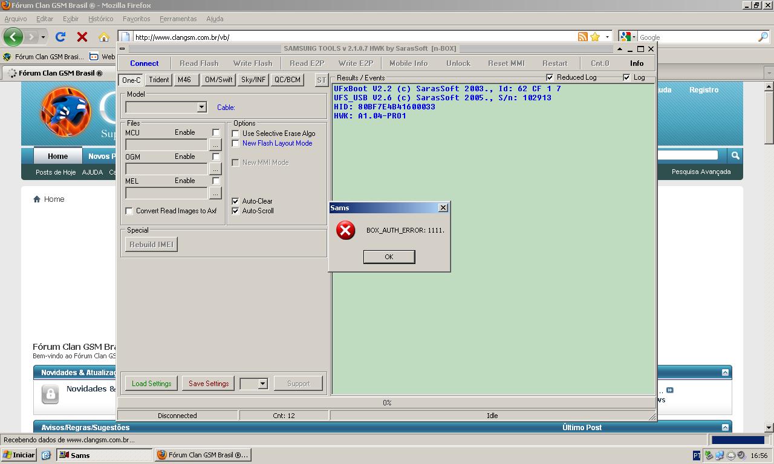
Task: Uncheck Auto-Clear option
Action: pos(236,201)
